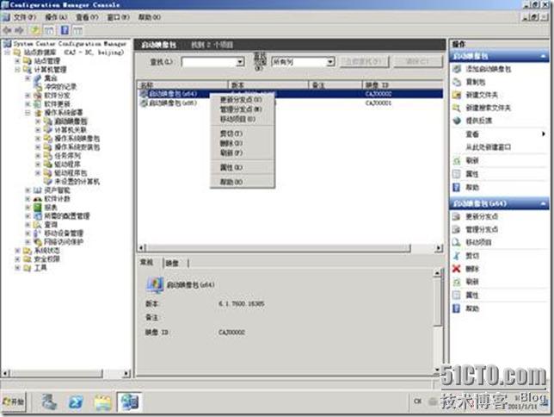
Task: Open the 查找 combo box dropdown arrow
Action: click(240, 62)
